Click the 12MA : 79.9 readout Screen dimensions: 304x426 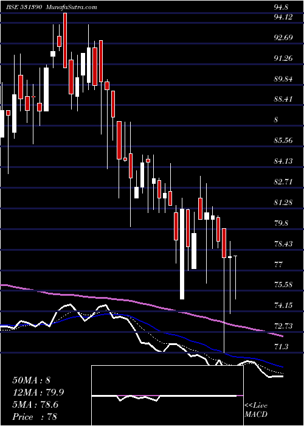[x=38, y=393]
